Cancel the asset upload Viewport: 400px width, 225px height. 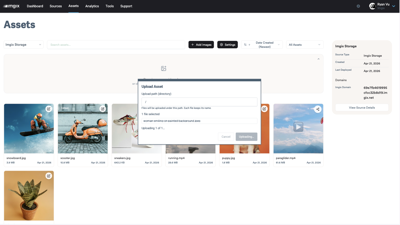coord(226,137)
